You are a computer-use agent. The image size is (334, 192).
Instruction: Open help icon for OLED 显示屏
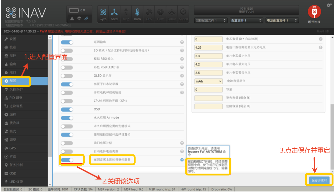click(x=182, y=76)
